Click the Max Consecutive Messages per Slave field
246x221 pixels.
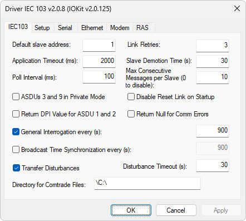(213, 77)
